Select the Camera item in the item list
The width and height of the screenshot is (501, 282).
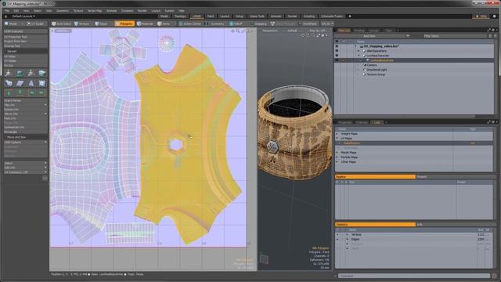click(x=372, y=65)
